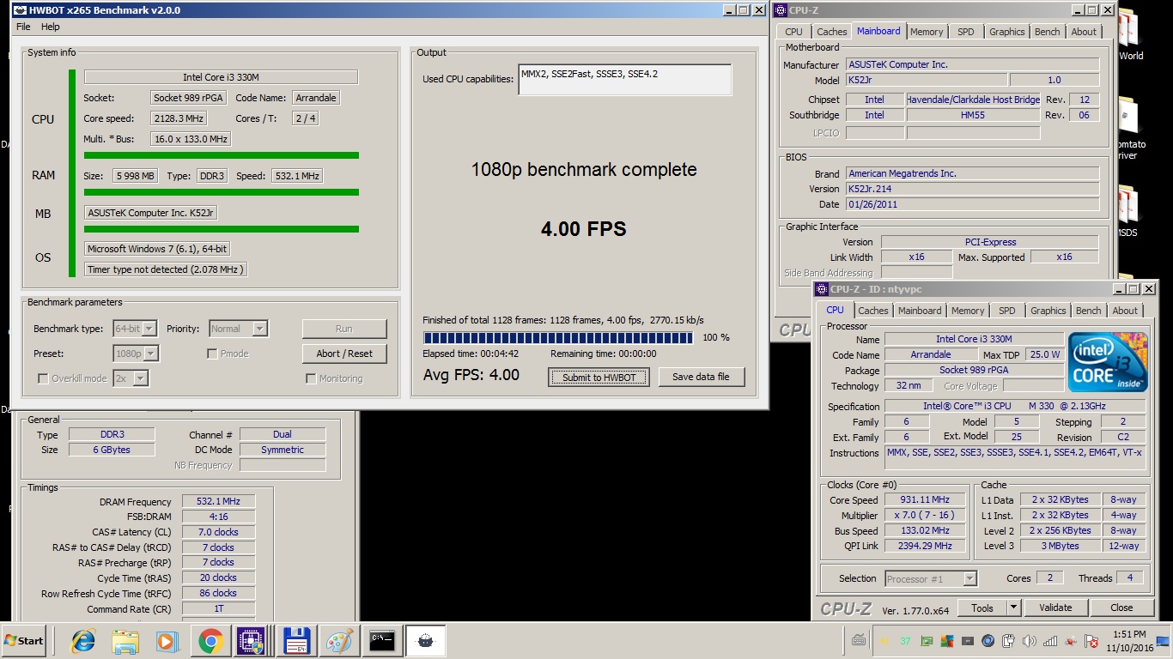Click Validate button in CPU-Z
The width and height of the screenshot is (1173, 659).
coord(1055,608)
